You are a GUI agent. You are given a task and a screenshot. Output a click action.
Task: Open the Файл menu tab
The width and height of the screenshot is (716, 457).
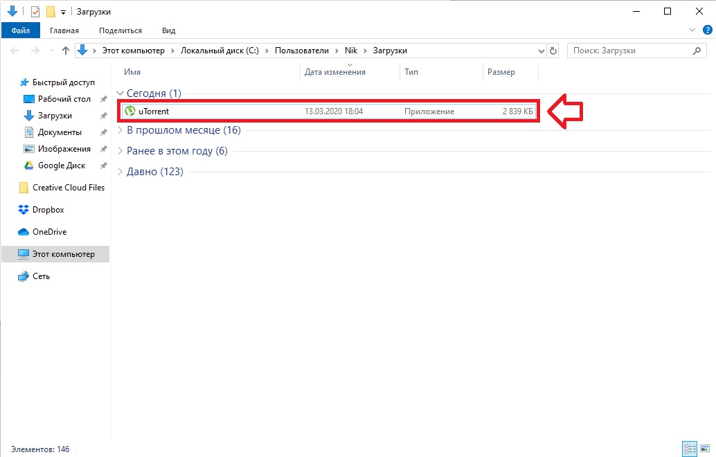point(21,30)
